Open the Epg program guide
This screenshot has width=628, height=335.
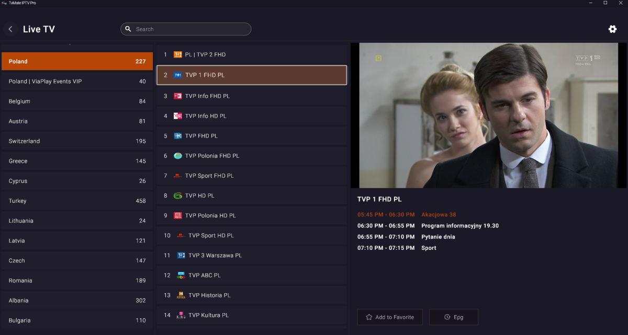tap(453, 317)
